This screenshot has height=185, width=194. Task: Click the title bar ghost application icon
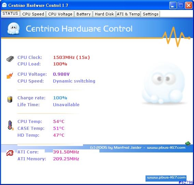pyautogui.click(x=4, y=5)
